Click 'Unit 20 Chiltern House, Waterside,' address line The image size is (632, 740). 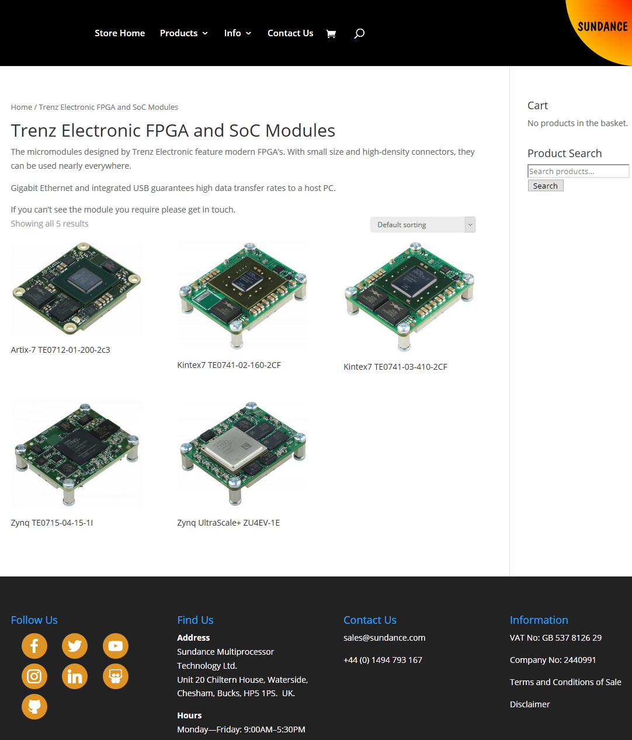tap(242, 680)
